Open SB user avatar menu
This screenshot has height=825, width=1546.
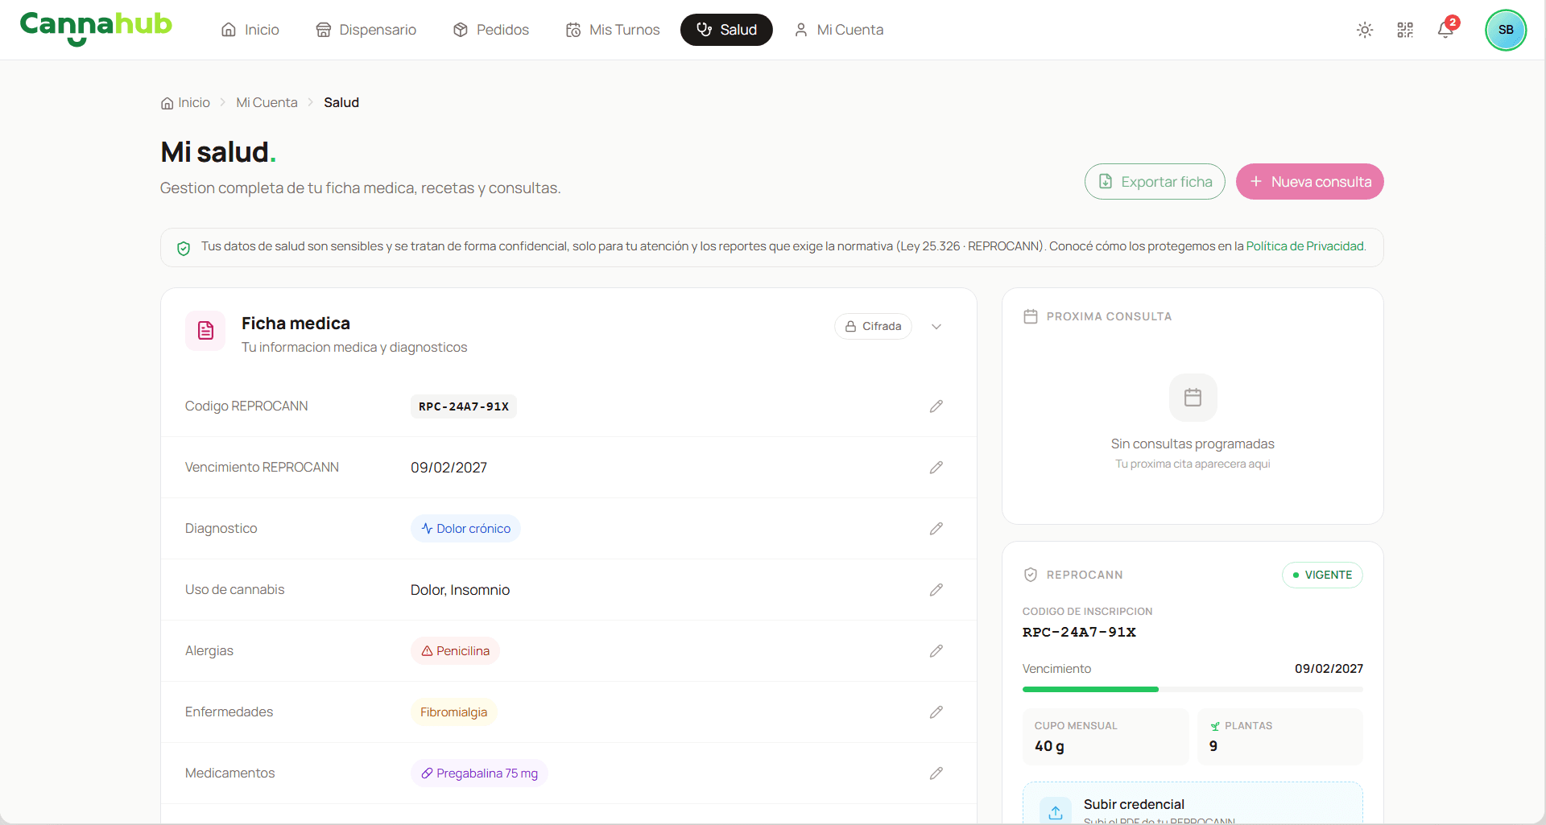point(1506,30)
